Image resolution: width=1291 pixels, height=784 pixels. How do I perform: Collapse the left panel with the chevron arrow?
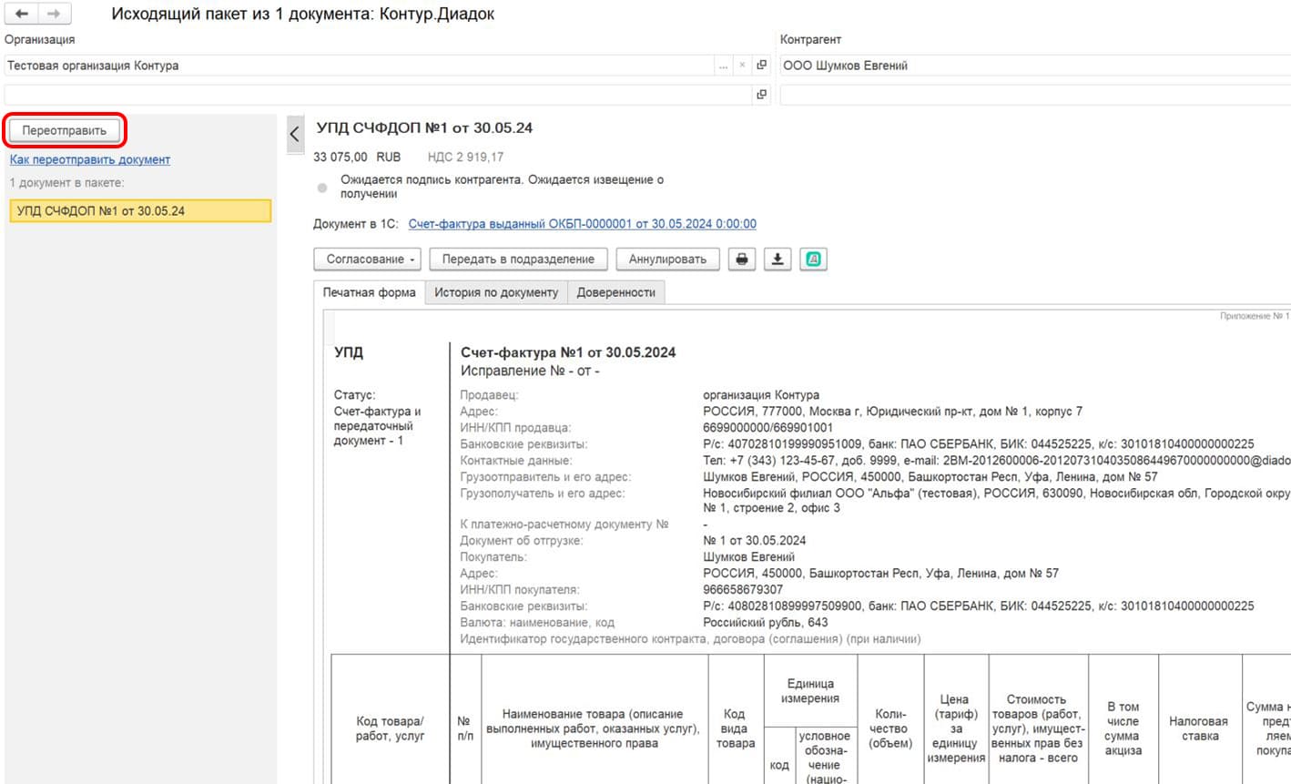295,135
